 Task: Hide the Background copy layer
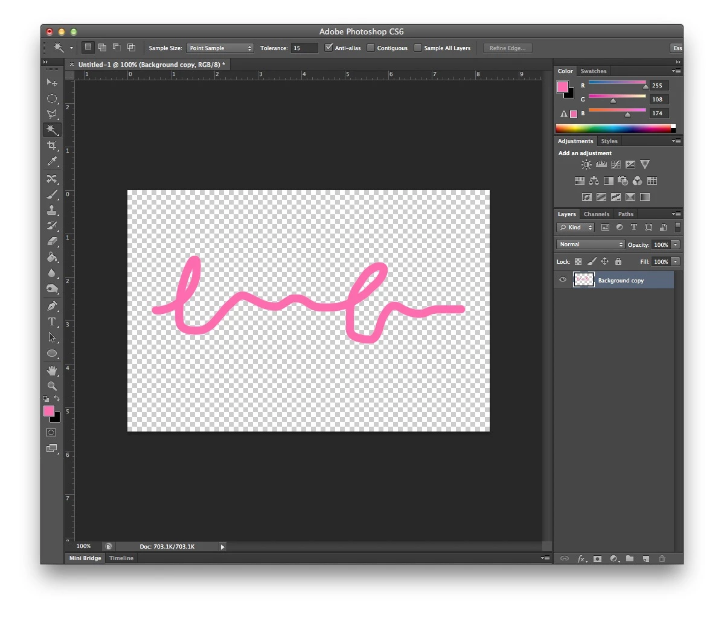pyautogui.click(x=562, y=279)
